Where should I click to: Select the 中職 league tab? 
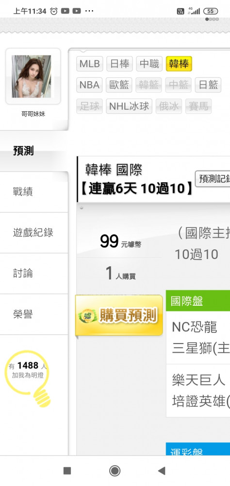[149, 64]
